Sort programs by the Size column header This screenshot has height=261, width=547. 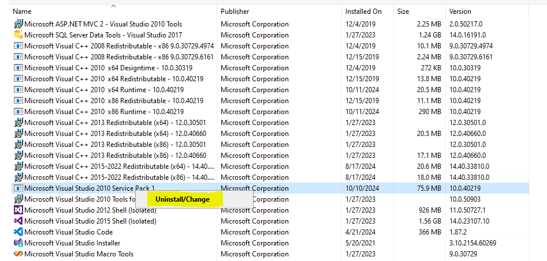[403, 12]
